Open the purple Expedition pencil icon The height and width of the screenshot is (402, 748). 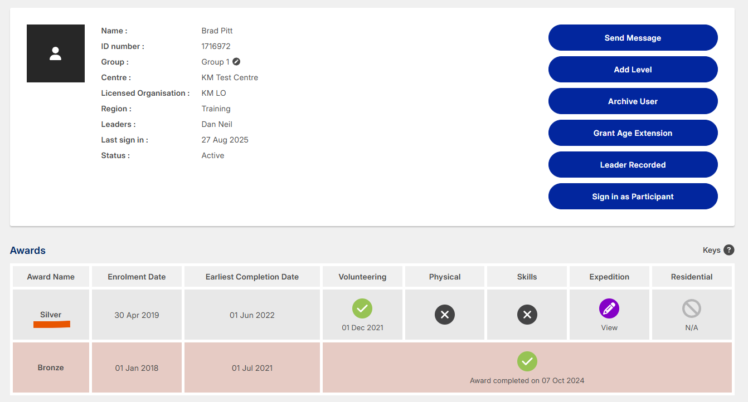click(x=609, y=308)
